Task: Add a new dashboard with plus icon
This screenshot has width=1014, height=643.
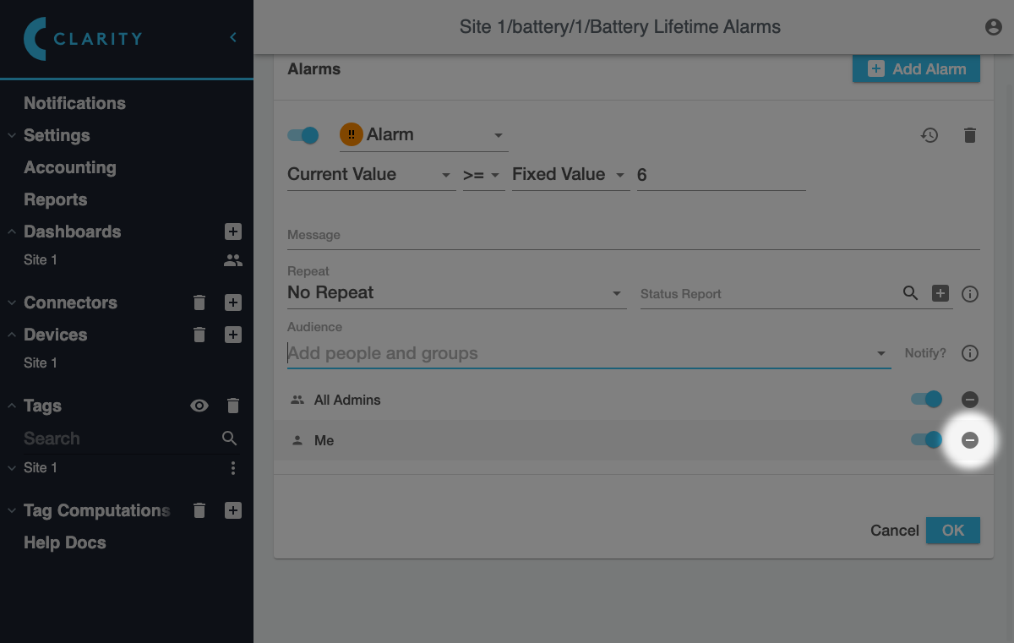Action: (x=233, y=232)
